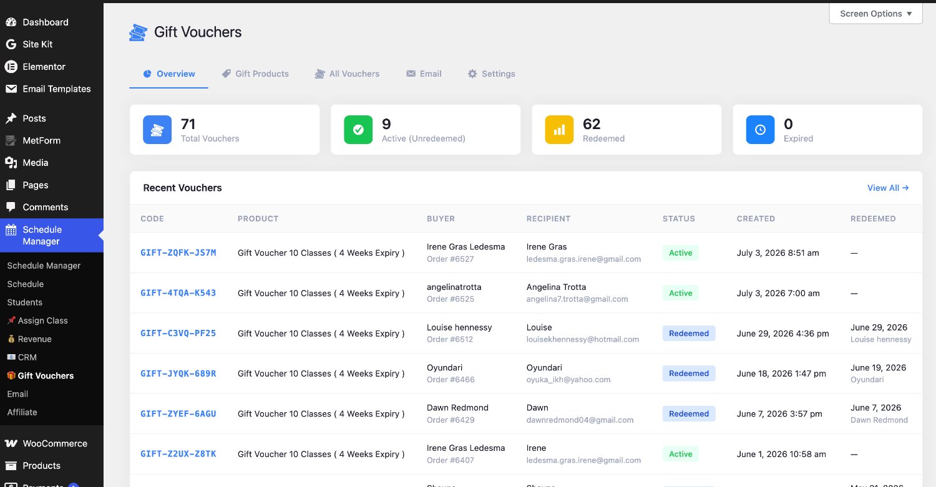Click the Posts pushpin icon
Viewport: 936px width, 487px height.
tap(11, 118)
